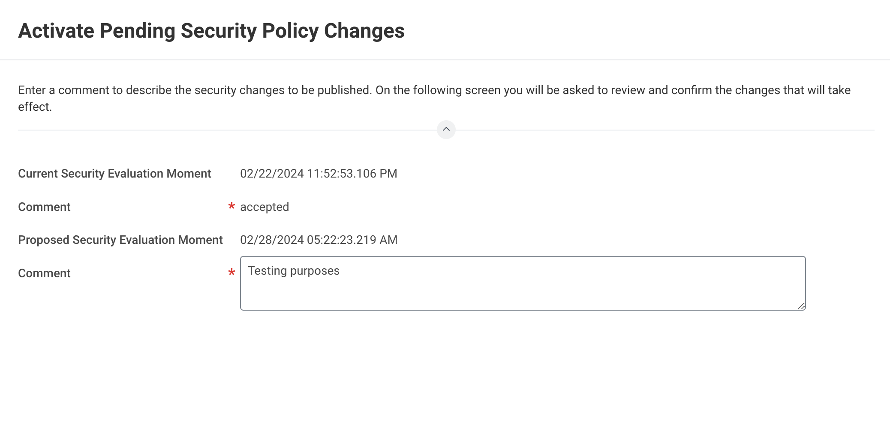
Task: Grab the comment box resize handle
Action: tap(801, 305)
